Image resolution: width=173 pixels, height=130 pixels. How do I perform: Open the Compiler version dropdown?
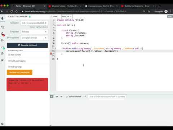coord(34,23)
